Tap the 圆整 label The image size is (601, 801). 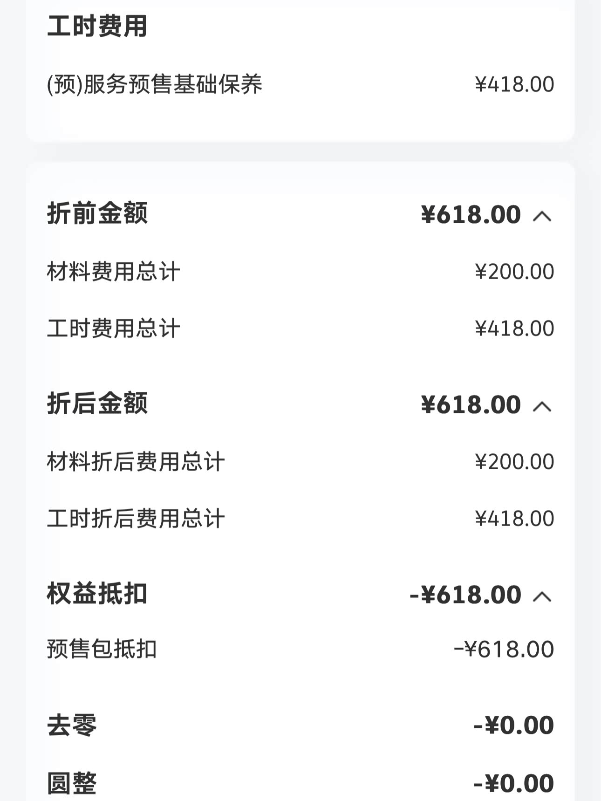[72, 783]
